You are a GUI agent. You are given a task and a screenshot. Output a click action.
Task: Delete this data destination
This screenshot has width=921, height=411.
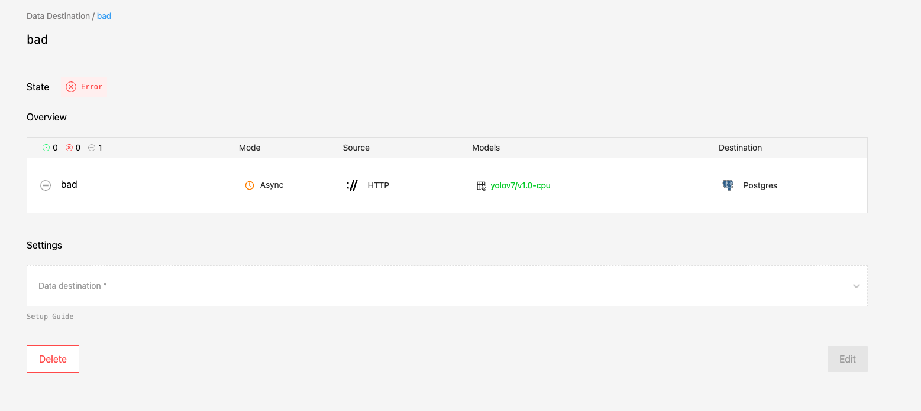[x=53, y=359]
